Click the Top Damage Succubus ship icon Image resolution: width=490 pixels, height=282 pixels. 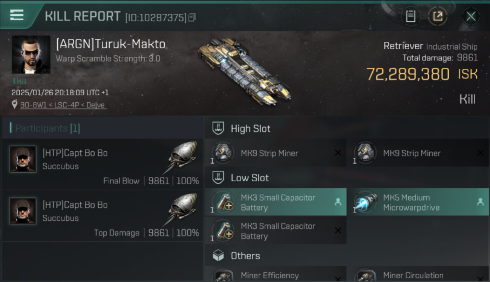click(x=182, y=208)
